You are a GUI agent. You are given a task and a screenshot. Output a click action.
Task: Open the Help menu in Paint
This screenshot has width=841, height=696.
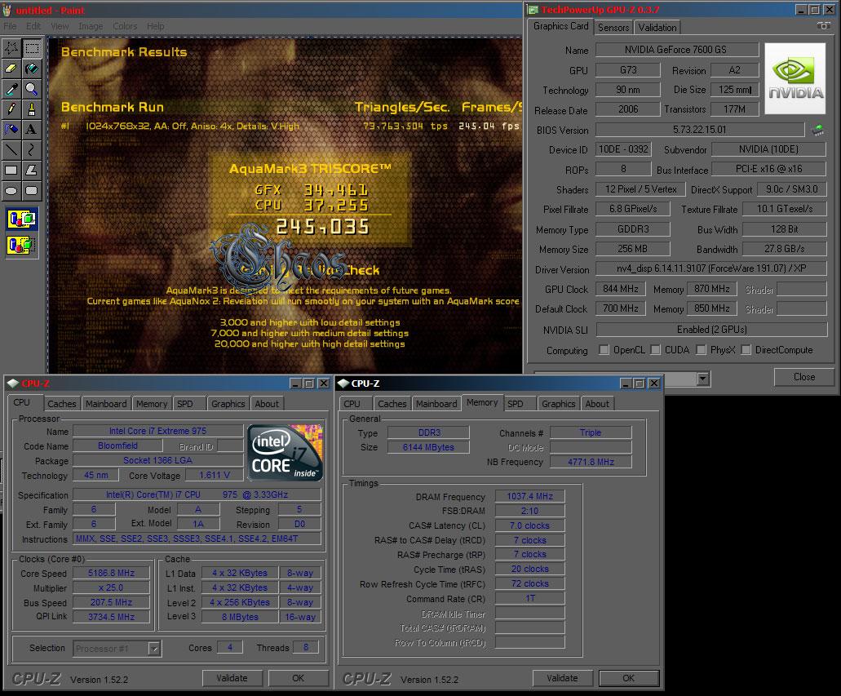pos(156,26)
